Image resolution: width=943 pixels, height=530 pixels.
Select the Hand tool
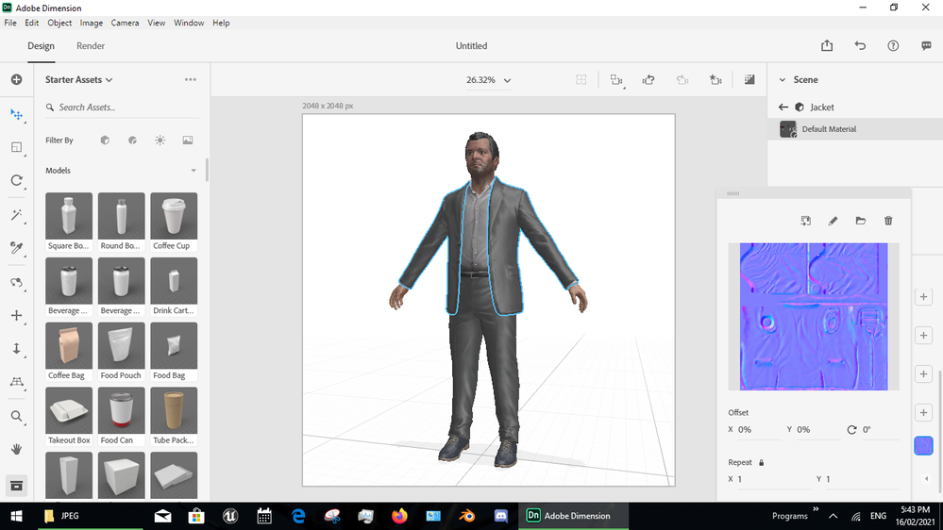coord(16,449)
